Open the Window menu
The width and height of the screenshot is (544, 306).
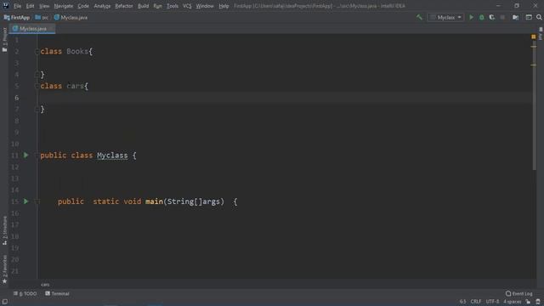pyautogui.click(x=205, y=6)
